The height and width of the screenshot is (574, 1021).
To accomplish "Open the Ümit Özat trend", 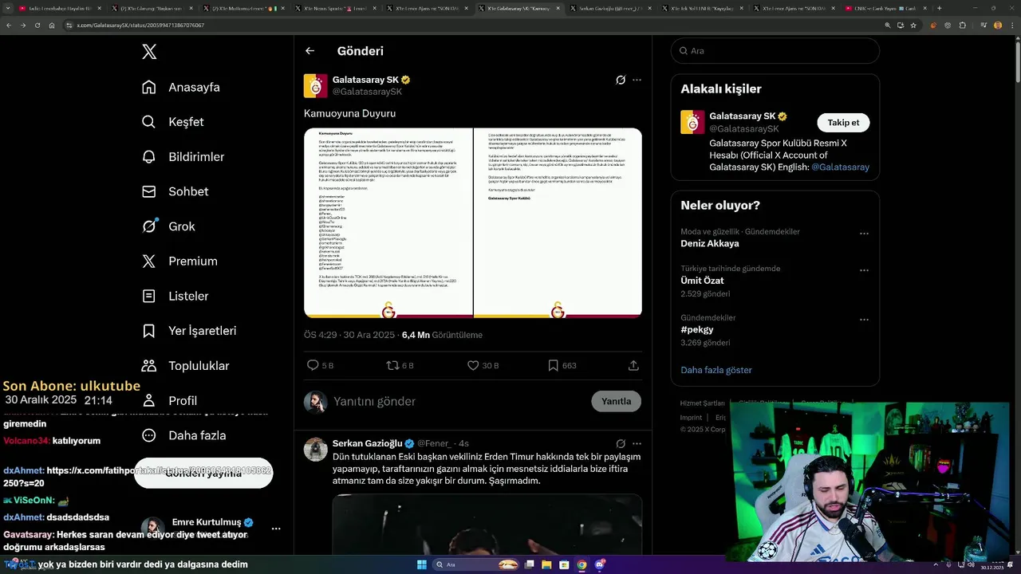I will (x=702, y=281).
